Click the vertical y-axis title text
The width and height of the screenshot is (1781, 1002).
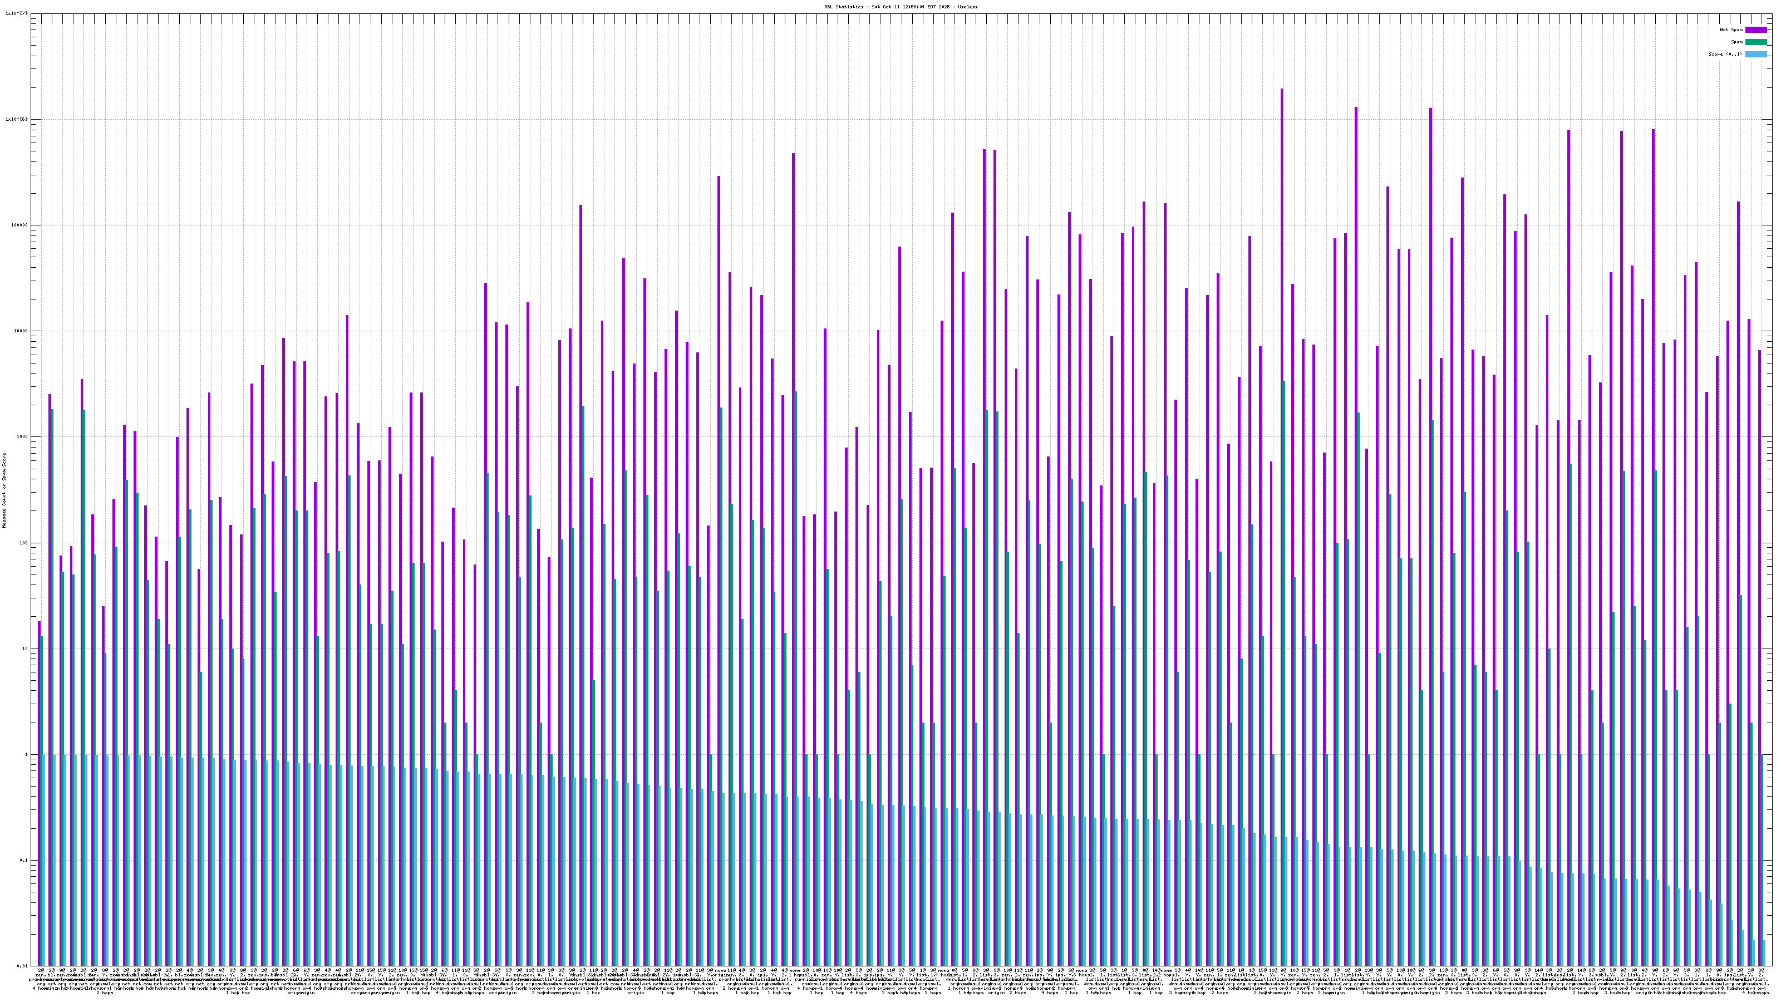4,490
